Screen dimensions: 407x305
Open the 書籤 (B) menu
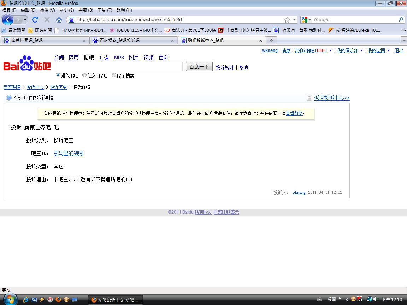[85, 10]
